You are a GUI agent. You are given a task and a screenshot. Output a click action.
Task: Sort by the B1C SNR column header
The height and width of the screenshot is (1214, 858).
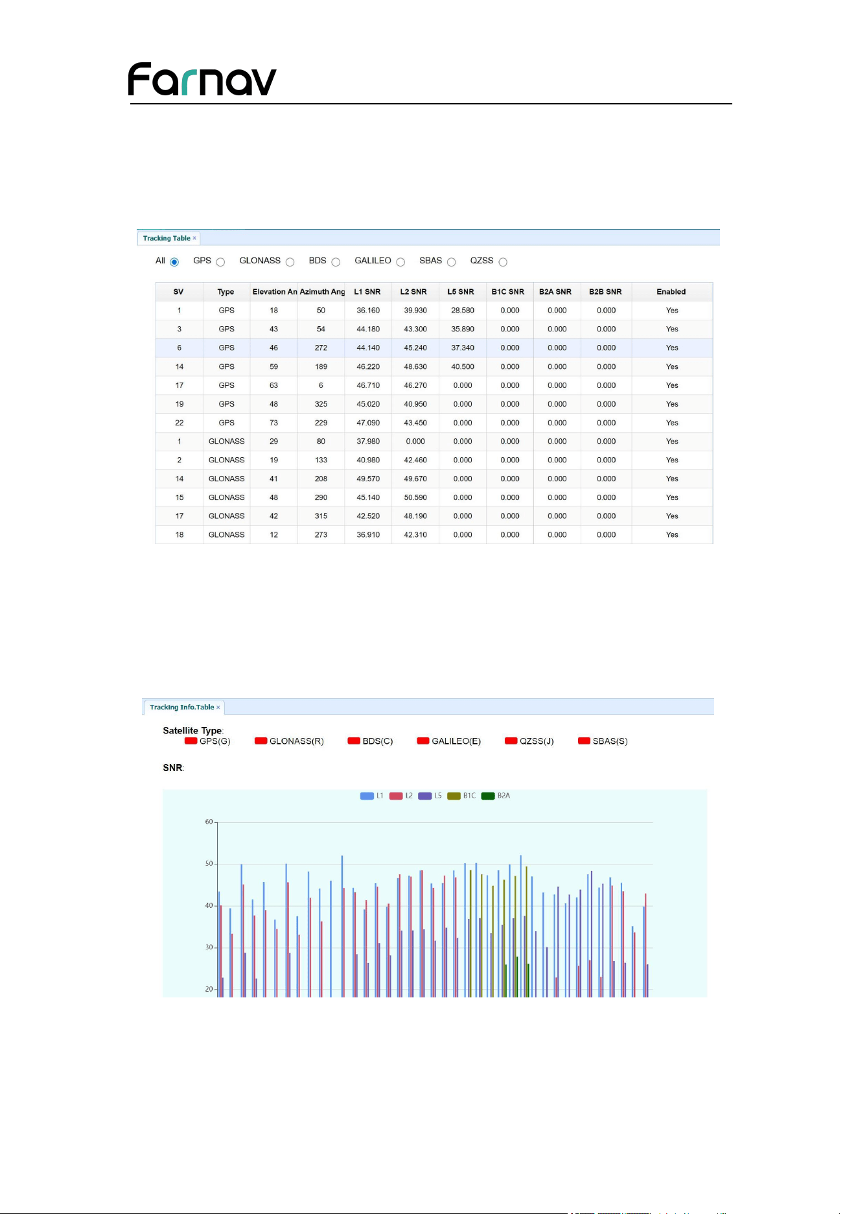pos(509,292)
